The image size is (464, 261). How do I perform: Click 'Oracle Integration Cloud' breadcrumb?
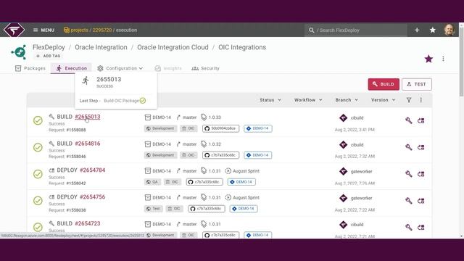click(173, 47)
